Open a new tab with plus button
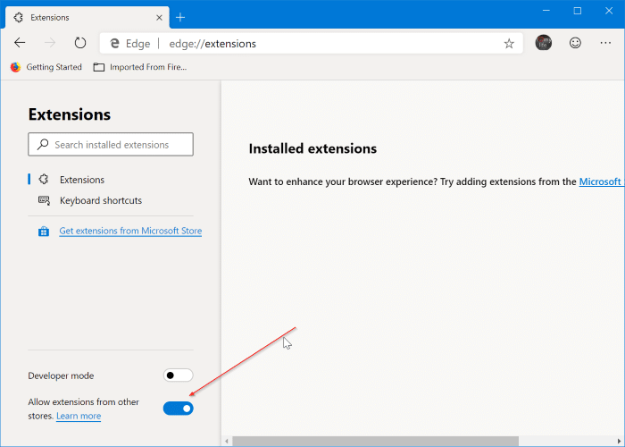Viewport: 625px width, 447px height. point(180,17)
